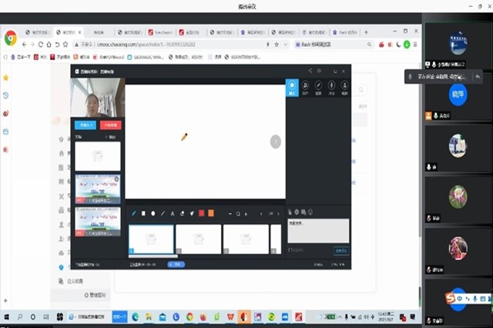
Task: Select second courseware thumbnail in left list
Action: click(98, 189)
